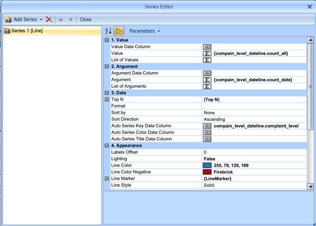Click the property grid scrollbar thumb

(310, 87)
